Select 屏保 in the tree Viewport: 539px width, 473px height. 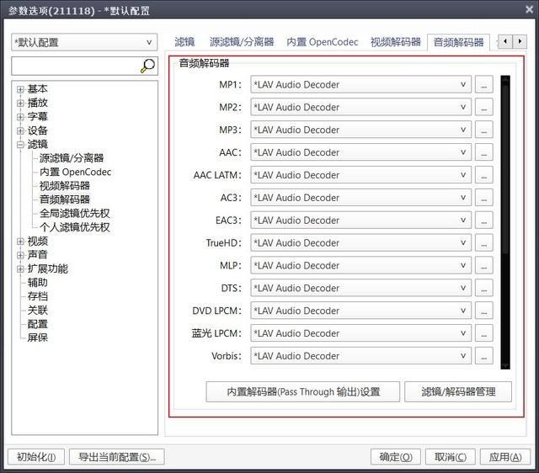37,337
